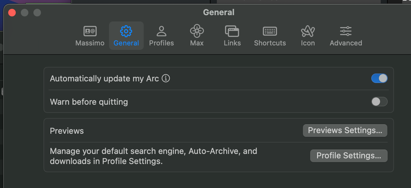
Task: Switch to the Links tab label
Action: 232,43
